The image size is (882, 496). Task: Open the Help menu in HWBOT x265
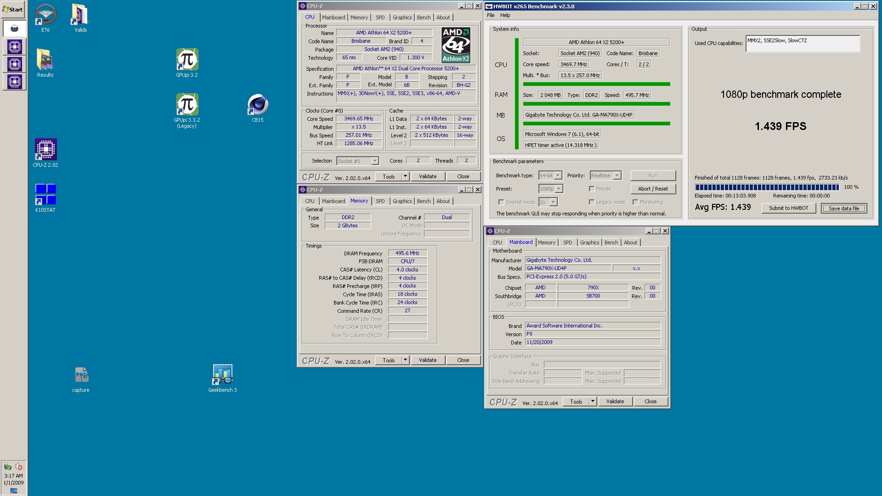[505, 15]
